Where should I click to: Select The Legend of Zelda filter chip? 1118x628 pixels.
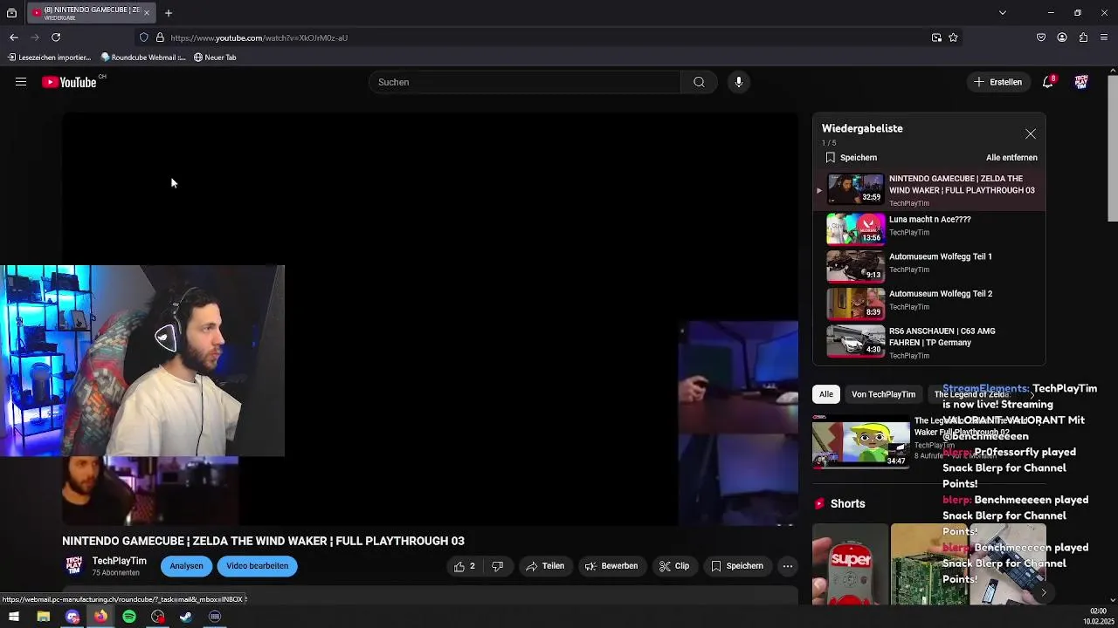(971, 394)
